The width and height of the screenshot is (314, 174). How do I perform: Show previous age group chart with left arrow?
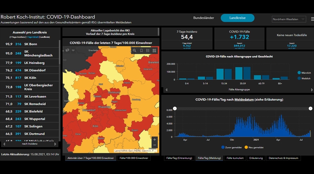point(166,90)
